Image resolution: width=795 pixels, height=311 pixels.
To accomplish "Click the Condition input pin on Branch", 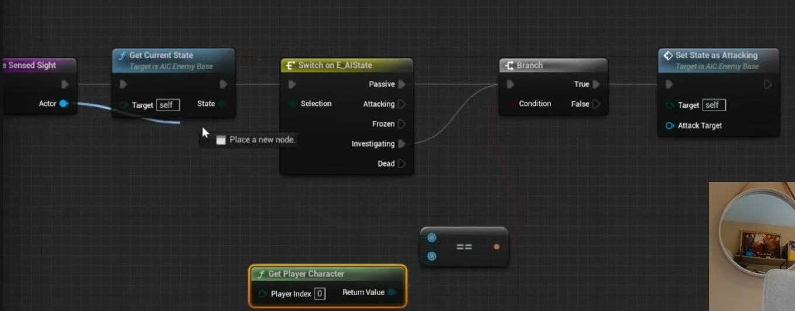I will point(510,104).
